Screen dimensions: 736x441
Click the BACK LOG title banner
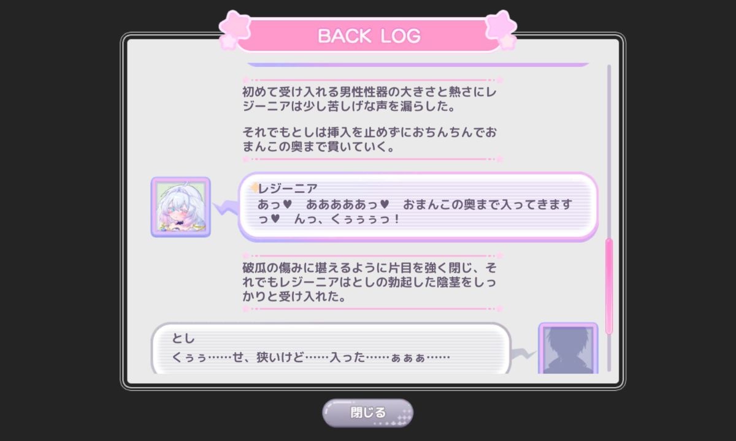coord(369,36)
